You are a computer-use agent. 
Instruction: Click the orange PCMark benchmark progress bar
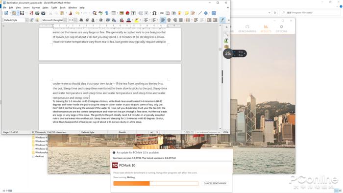point(156,183)
